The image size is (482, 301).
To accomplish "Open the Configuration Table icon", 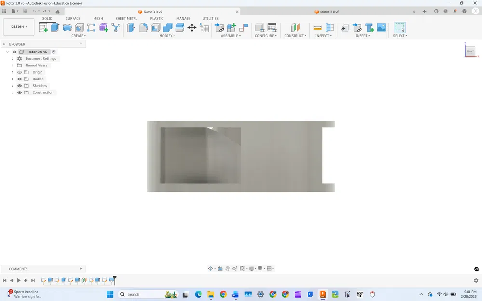I will (x=272, y=27).
